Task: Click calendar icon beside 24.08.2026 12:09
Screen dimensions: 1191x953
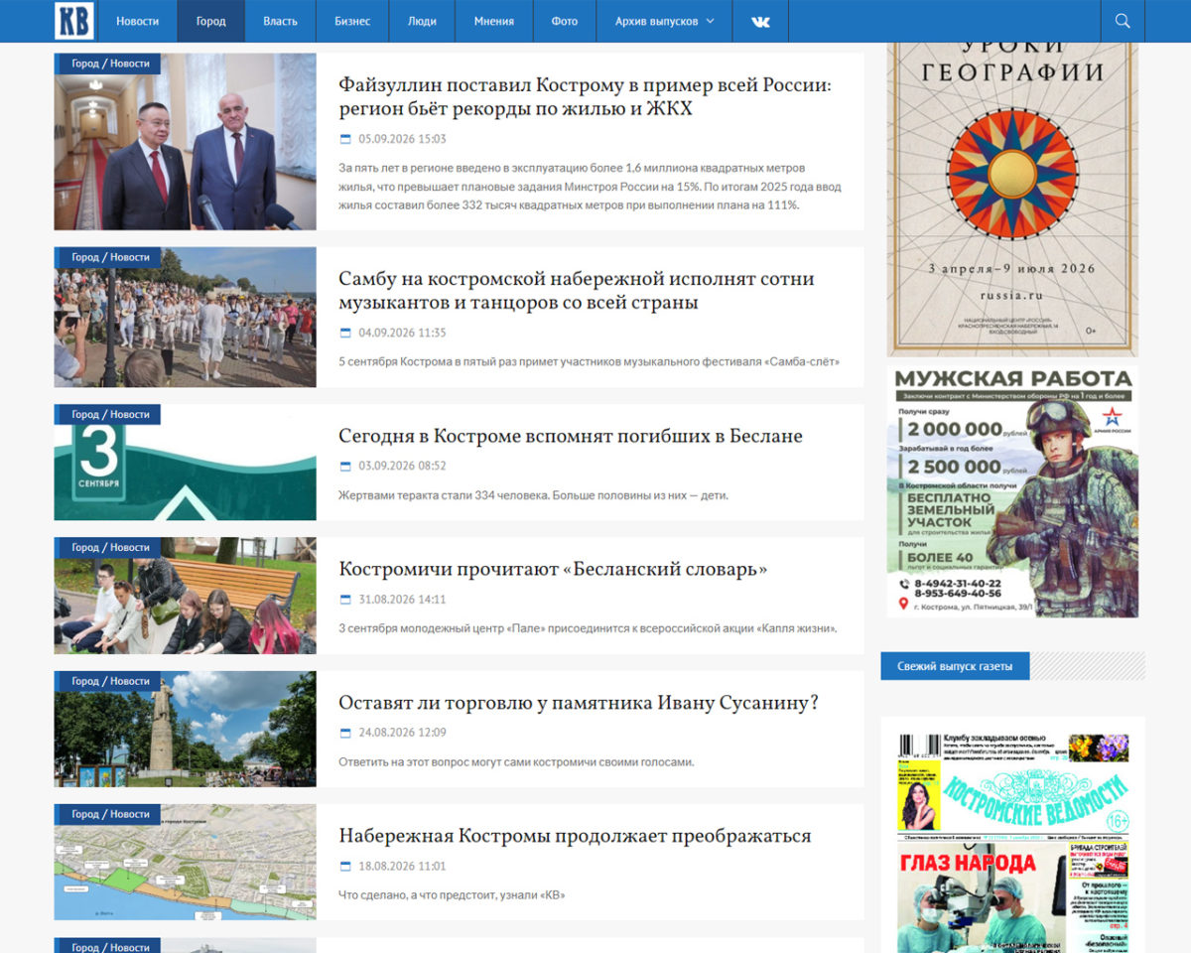Action: pyautogui.click(x=345, y=733)
